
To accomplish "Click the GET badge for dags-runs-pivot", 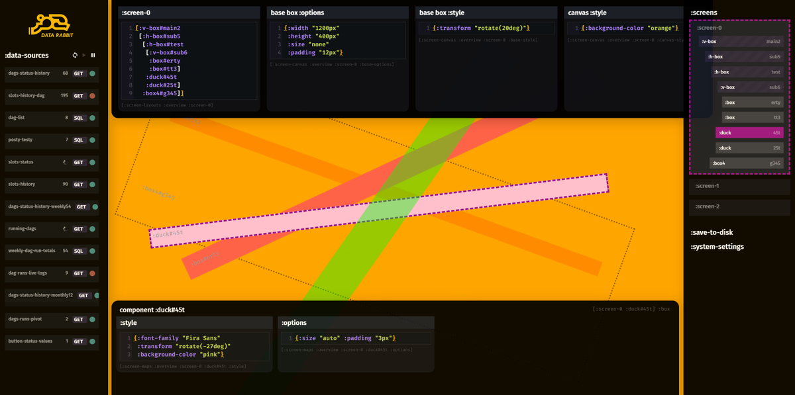I will point(79,319).
